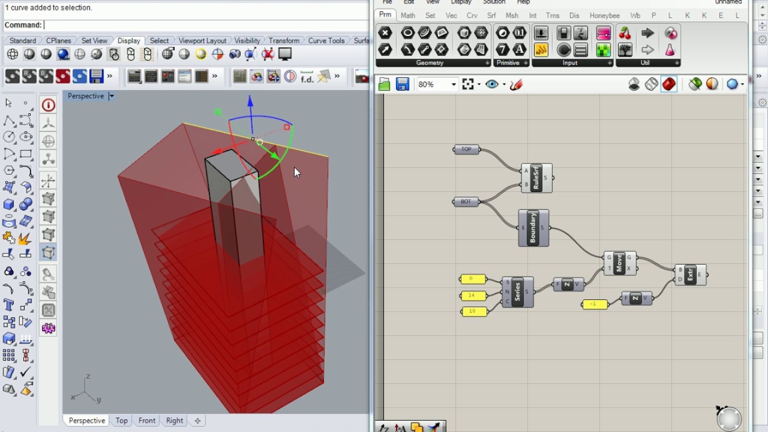Select the Polyline tool in left sidebar

[9, 121]
